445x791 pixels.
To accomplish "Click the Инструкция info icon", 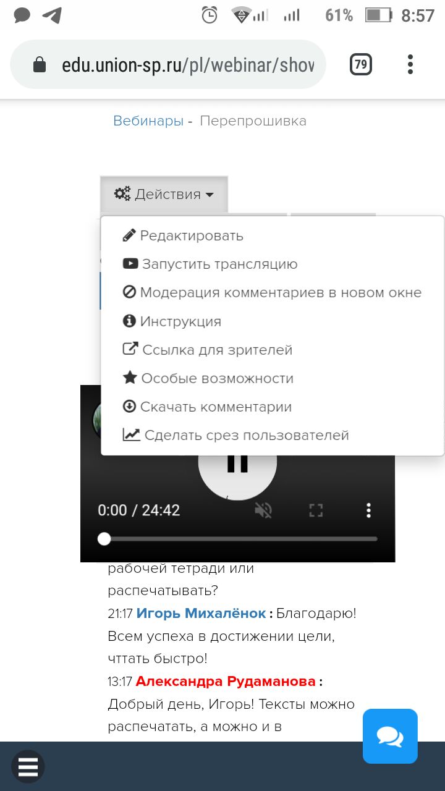I will (129, 321).
